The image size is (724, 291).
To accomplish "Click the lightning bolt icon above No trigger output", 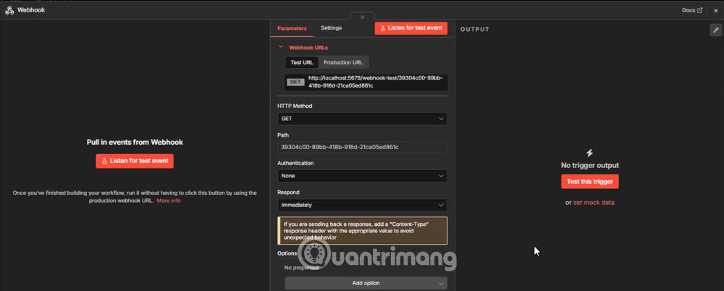I will coord(589,153).
